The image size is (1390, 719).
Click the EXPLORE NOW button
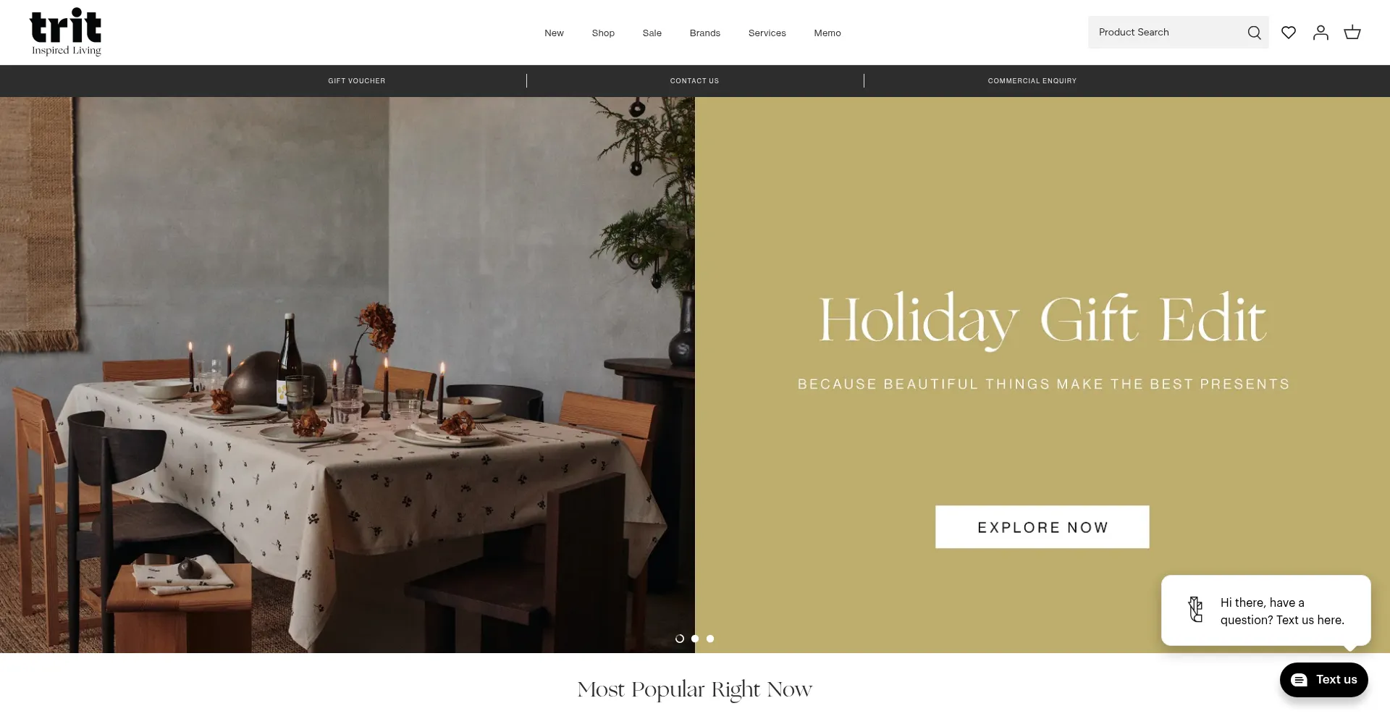click(x=1042, y=527)
